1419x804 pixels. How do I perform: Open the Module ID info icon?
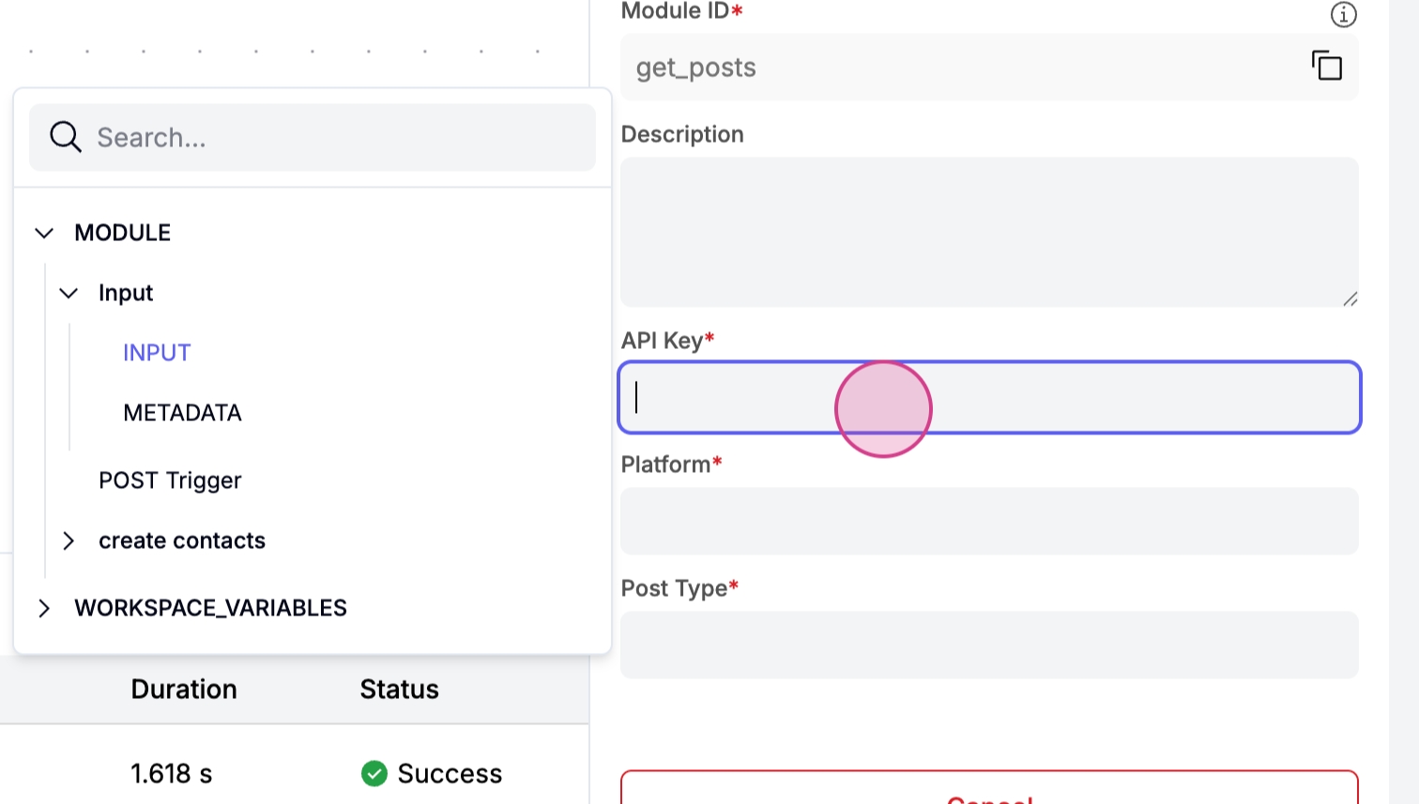click(1343, 14)
